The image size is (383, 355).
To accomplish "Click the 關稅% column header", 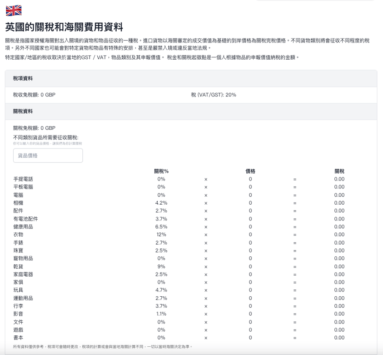I will [x=161, y=171].
